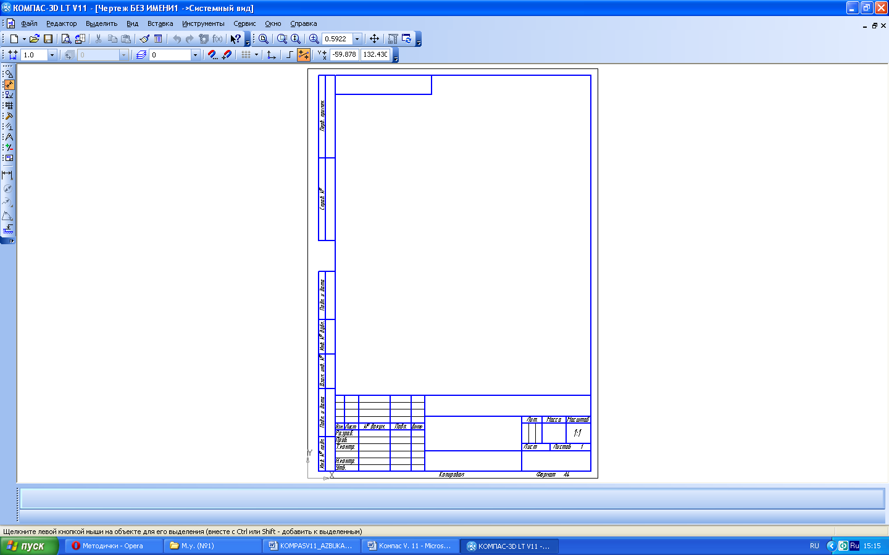889x555 pixels.
Task: Open file with the folder icon
Action: point(35,39)
